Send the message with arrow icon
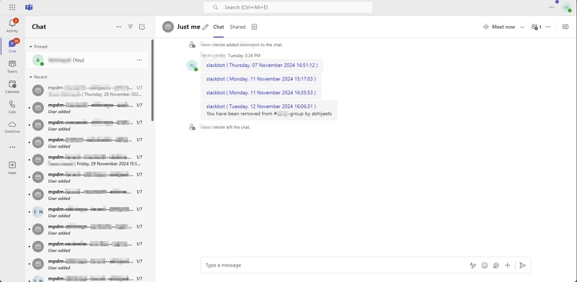The height and width of the screenshot is (282, 577). (522, 265)
